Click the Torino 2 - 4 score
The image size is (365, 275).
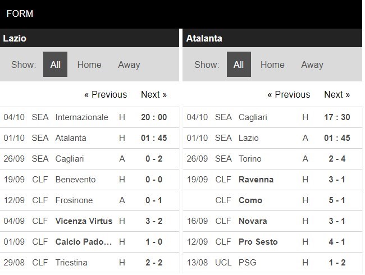337,159
